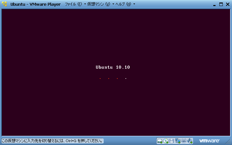Click the window resize grip corner
The height and width of the screenshot is (145, 232).
tap(228, 141)
